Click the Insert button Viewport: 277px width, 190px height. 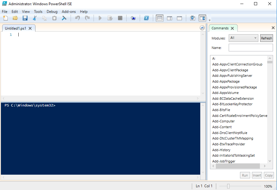[x=257, y=175]
